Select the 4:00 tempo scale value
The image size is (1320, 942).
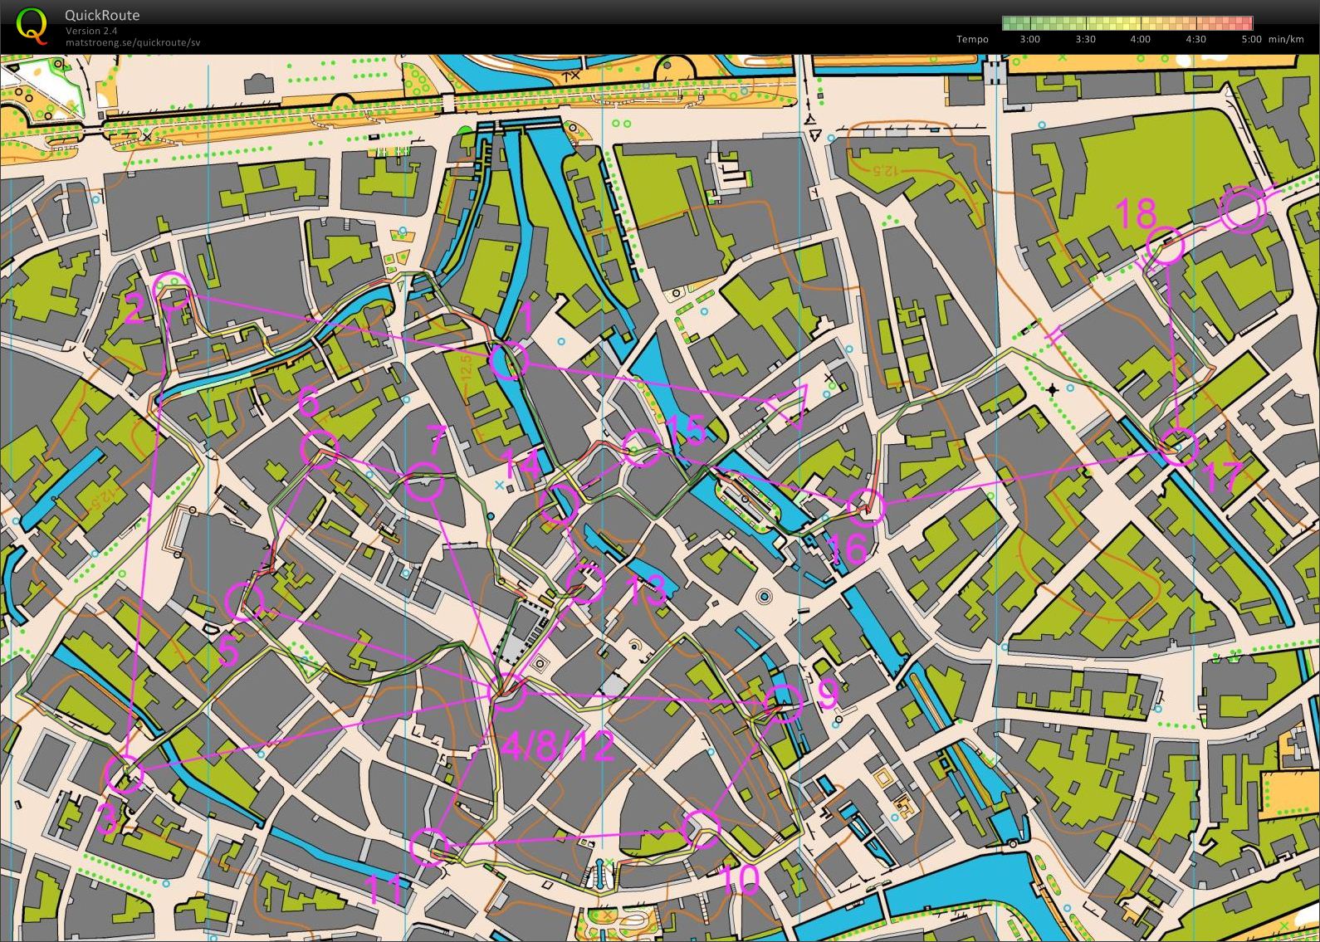tap(1141, 39)
